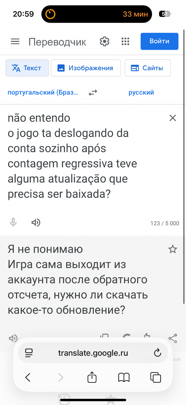
Task: Tap the translate.google.ru address bar
Action: [x=93, y=353]
